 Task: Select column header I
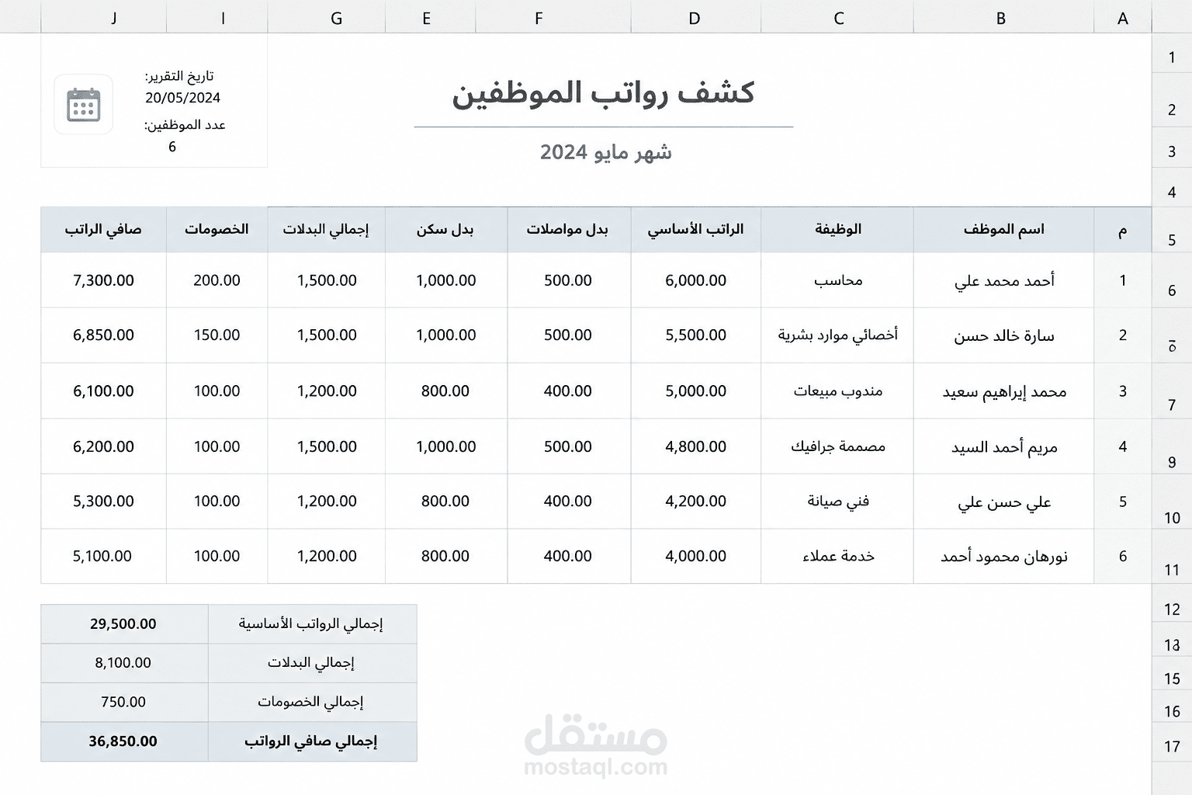[x=217, y=17]
